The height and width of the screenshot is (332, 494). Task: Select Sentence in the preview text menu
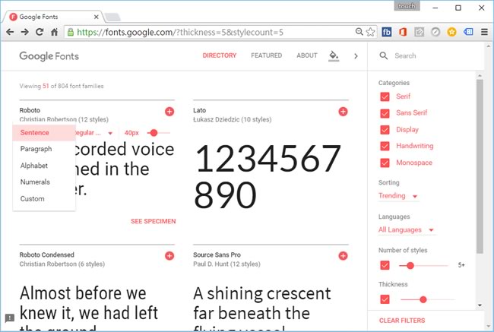[x=44, y=133]
